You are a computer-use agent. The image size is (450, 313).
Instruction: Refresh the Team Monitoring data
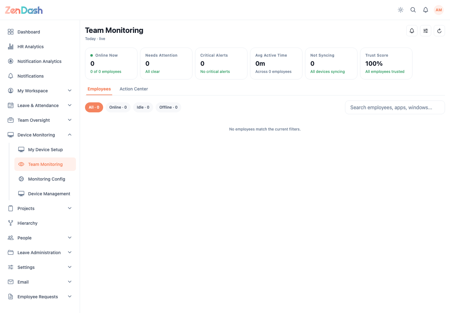pos(439,31)
